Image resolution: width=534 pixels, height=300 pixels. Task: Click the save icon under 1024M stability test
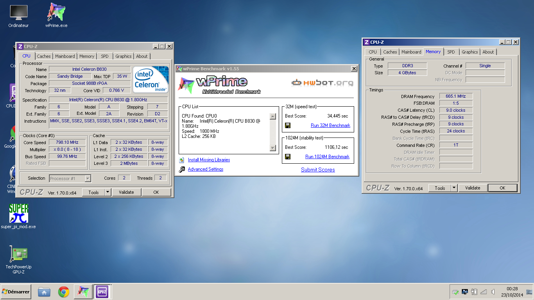point(288,157)
